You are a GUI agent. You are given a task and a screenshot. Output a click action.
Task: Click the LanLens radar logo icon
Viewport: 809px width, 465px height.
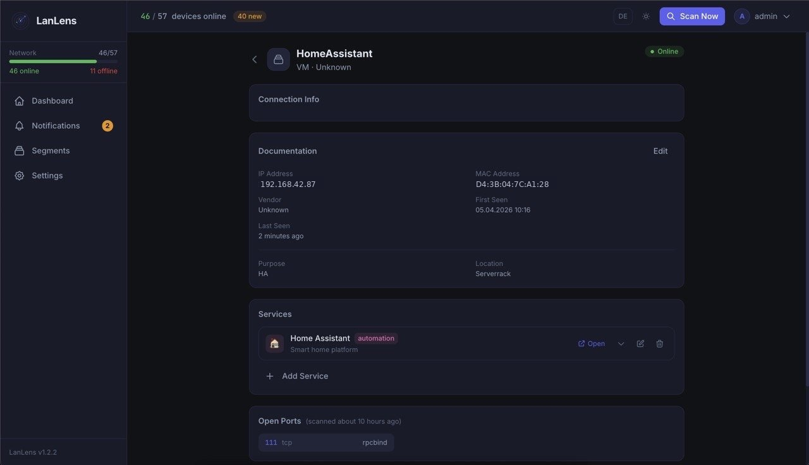coord(21,21)
